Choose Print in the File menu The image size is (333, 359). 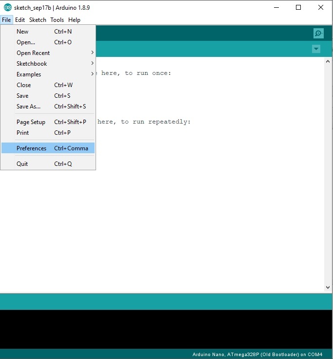coord(48,133)
